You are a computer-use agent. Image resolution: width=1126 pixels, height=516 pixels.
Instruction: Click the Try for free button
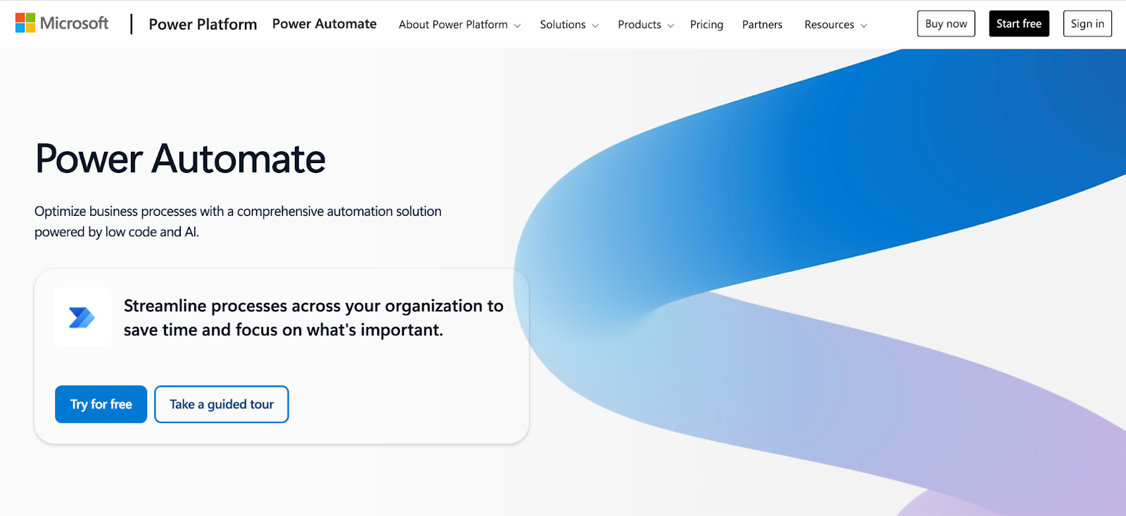click(101, 404)
